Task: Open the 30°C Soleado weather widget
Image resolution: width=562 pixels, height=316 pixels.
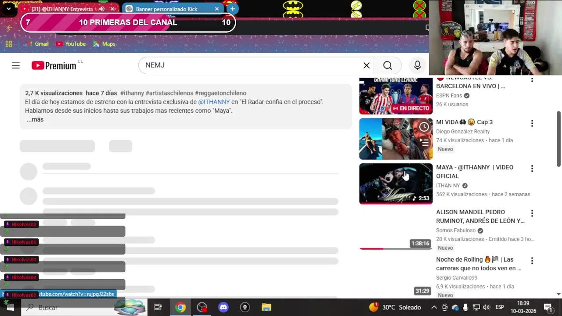Action: point(395,308)
